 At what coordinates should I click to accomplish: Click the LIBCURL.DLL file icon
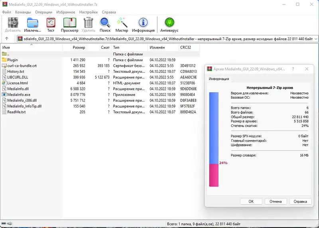click(4, 77)
